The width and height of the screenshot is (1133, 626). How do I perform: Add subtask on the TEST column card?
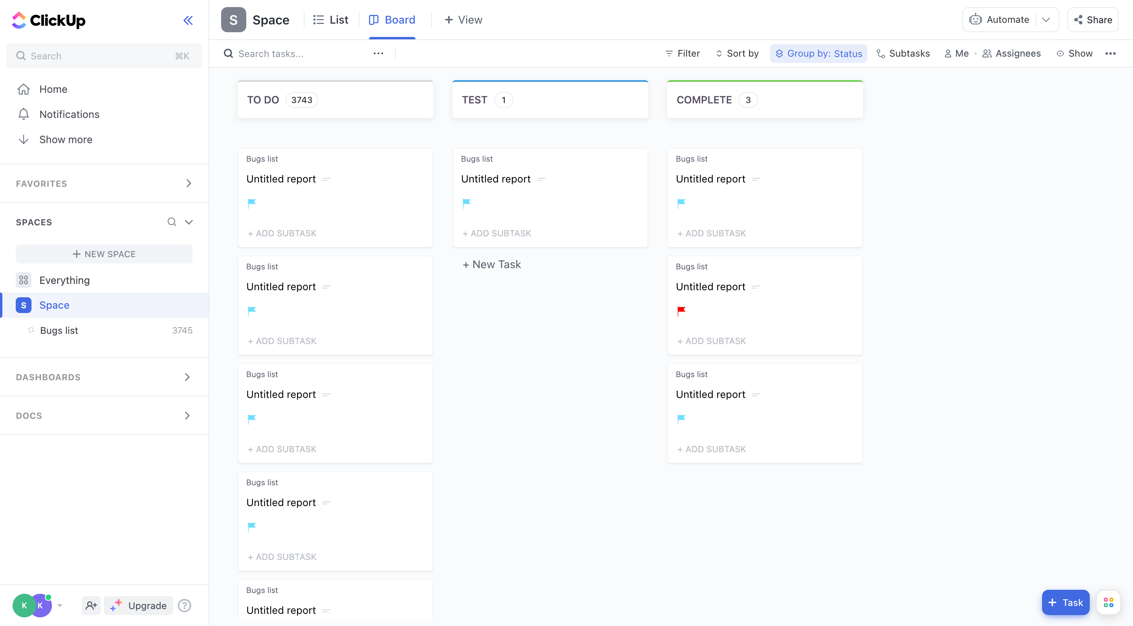point(496,234)
